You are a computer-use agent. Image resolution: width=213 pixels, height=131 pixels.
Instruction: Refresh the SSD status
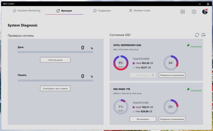[197, 35]
